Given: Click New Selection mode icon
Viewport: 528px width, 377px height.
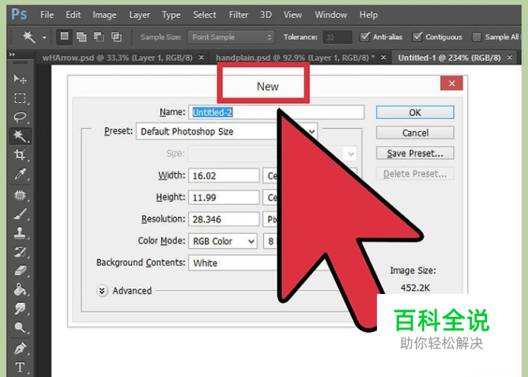Looking at the screenshot, I should pyautogui.click(x=64, y=37).
